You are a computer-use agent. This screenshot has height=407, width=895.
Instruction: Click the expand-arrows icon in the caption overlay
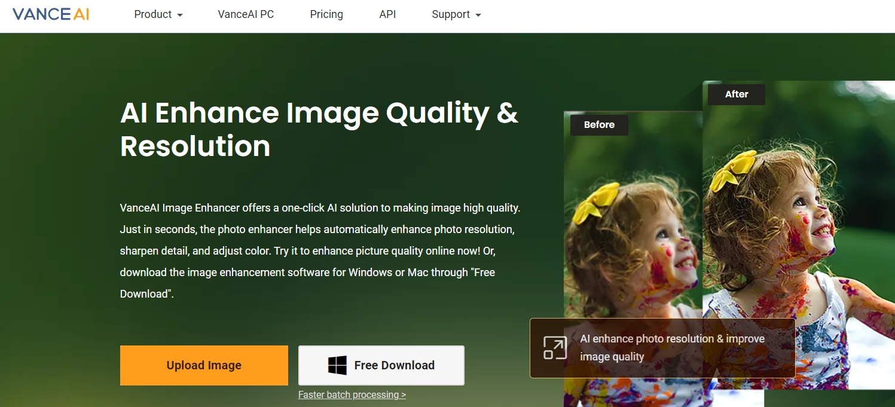tap(555, 347)
